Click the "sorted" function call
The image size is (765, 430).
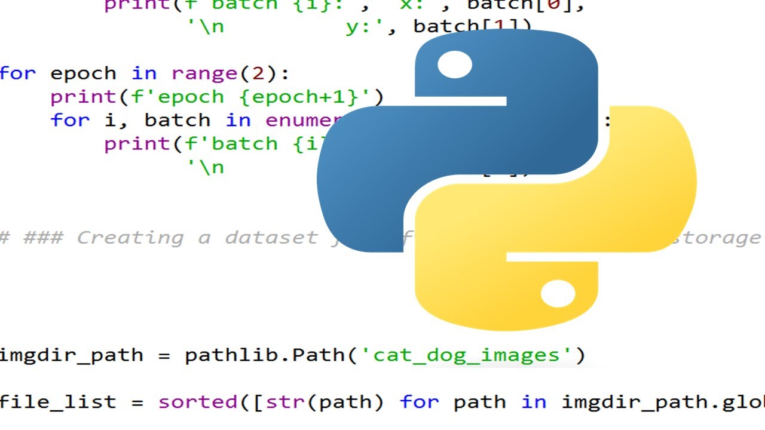[x=198, y=402]
